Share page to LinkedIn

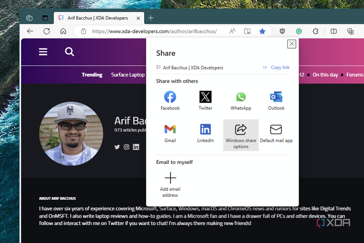pos(206,133)
